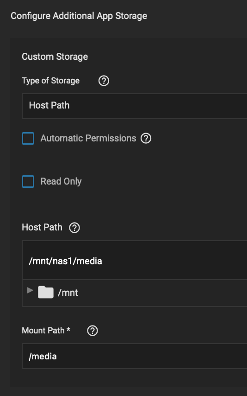Click the Configure Additional App Storage heading

79,16
